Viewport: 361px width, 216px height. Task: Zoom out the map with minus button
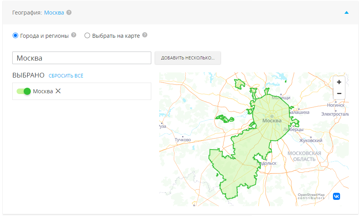click(339, 93)
